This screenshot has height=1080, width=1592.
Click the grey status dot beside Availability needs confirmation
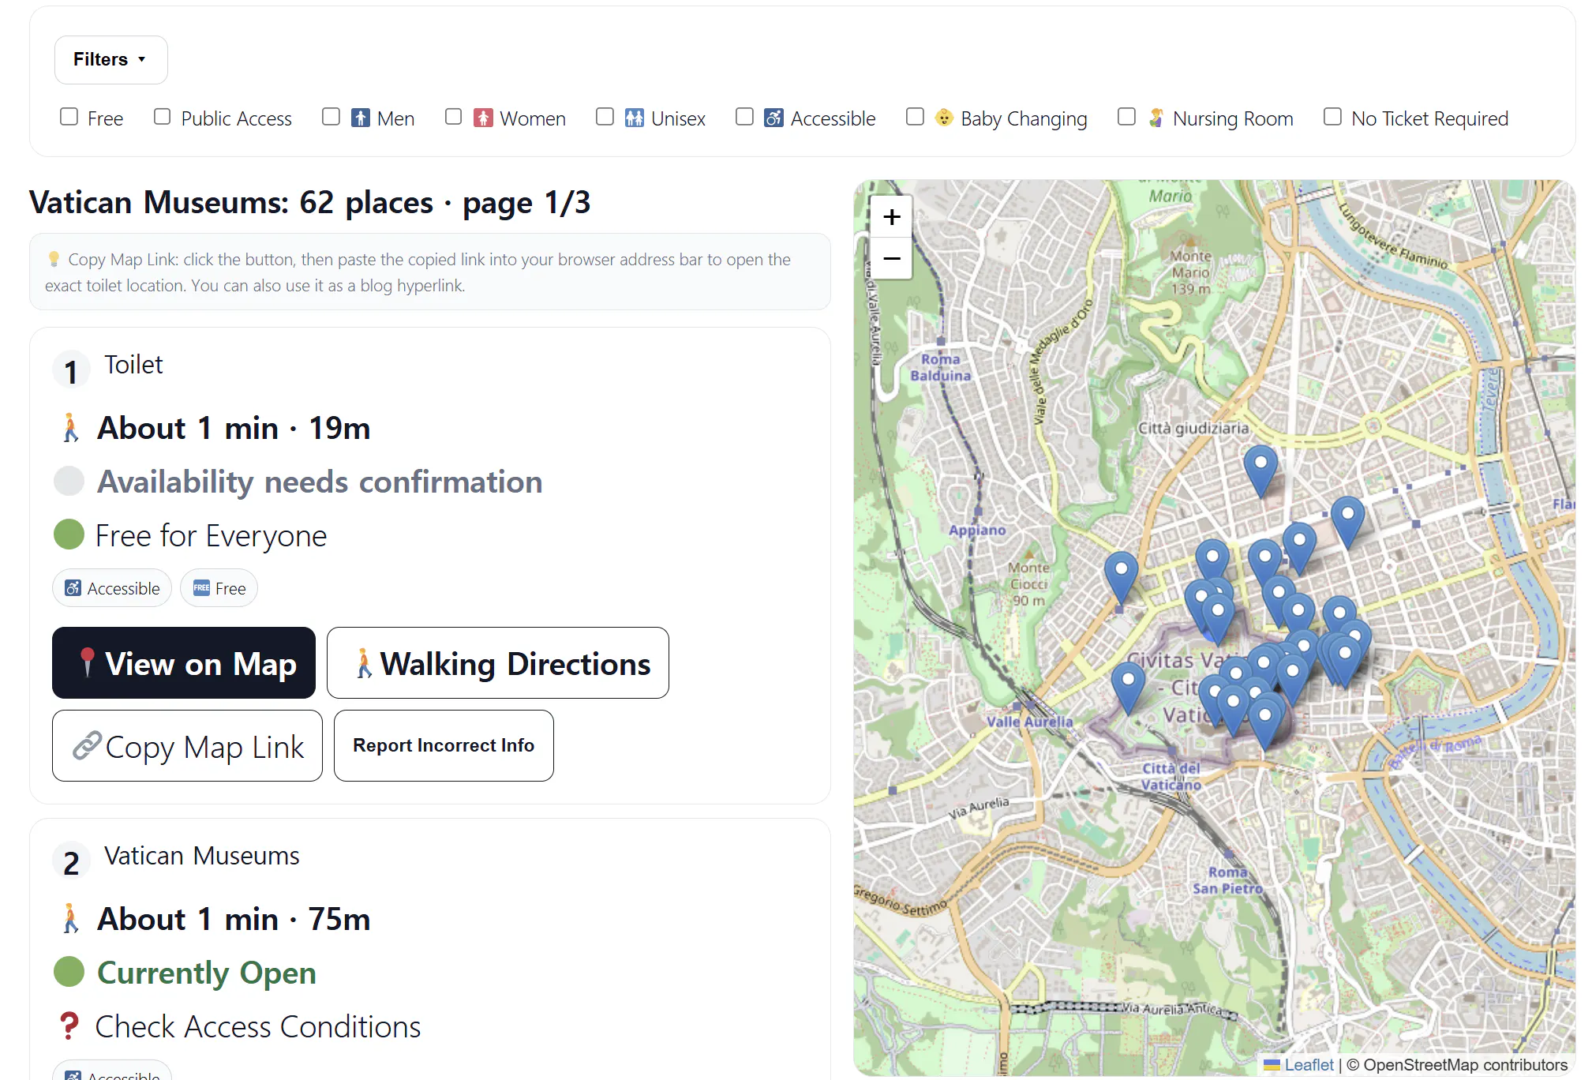coord(69,481)
